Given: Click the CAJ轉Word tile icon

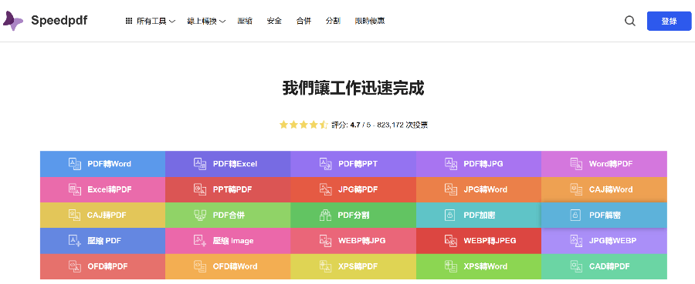Looking at the screenshot, I should tap(576, 189).
